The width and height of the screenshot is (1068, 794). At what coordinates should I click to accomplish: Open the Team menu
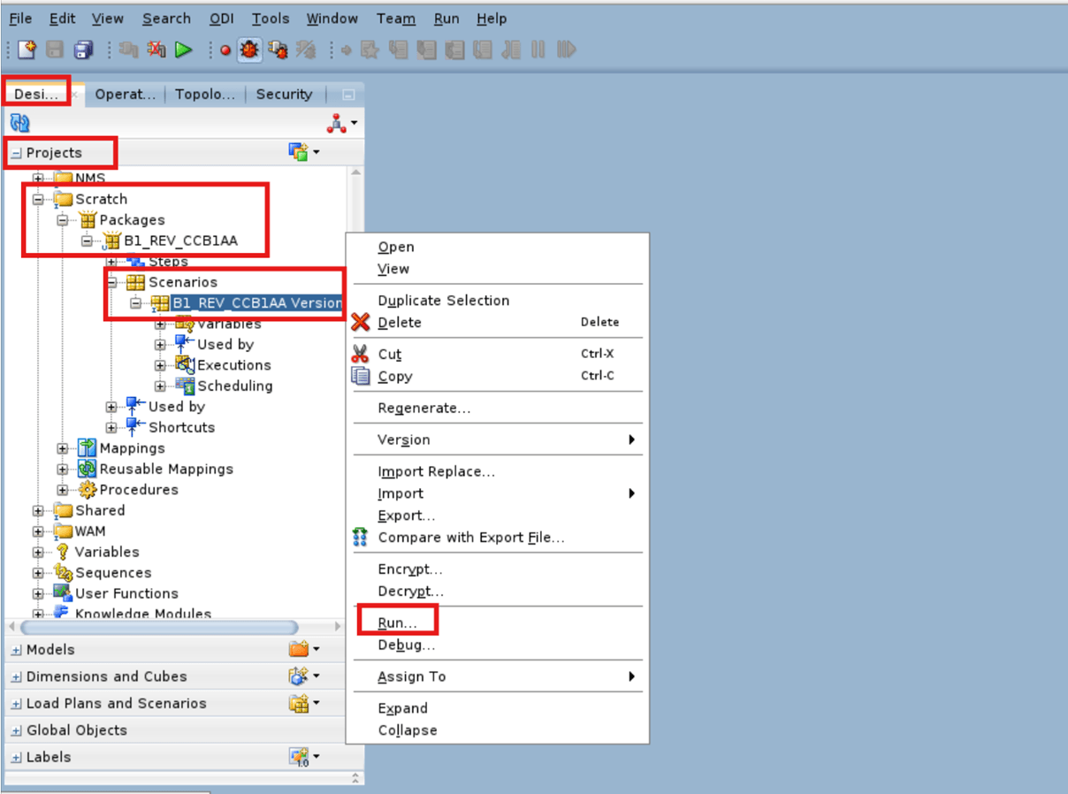click(x=396, y=19)
